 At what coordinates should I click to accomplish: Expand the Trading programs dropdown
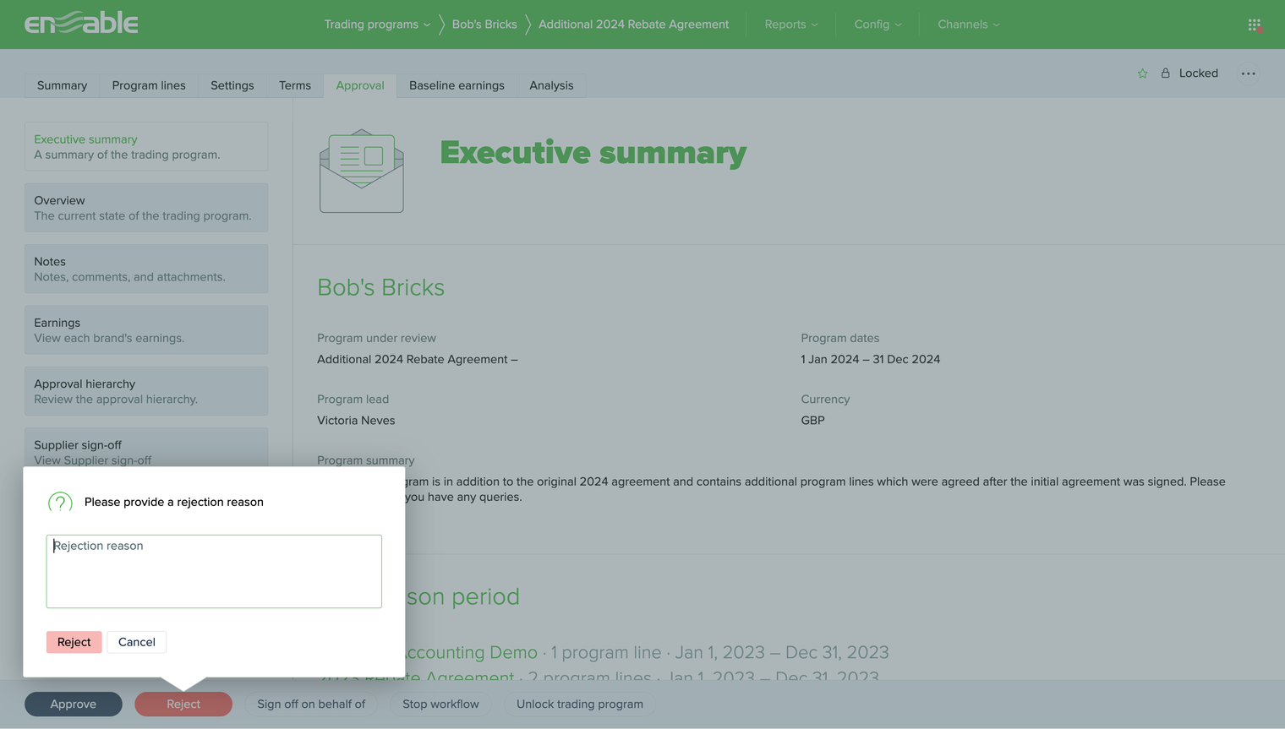[377, 24]
